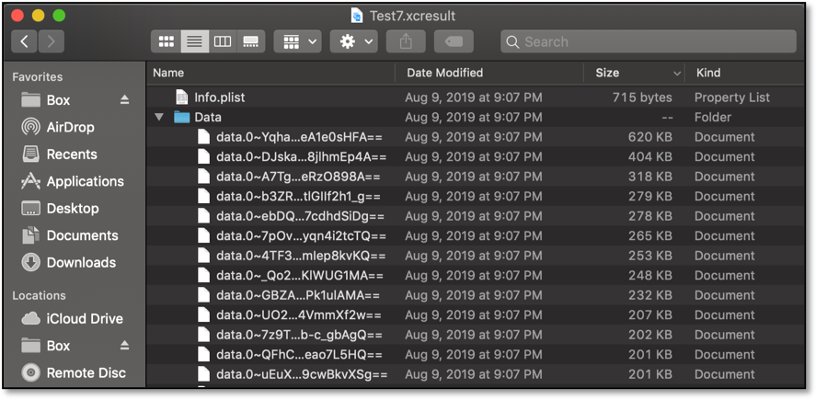The height and width of the screenshot is (400, 816).
Task: Open Applications in the sidebar
Action: click(x=85, y=181)
